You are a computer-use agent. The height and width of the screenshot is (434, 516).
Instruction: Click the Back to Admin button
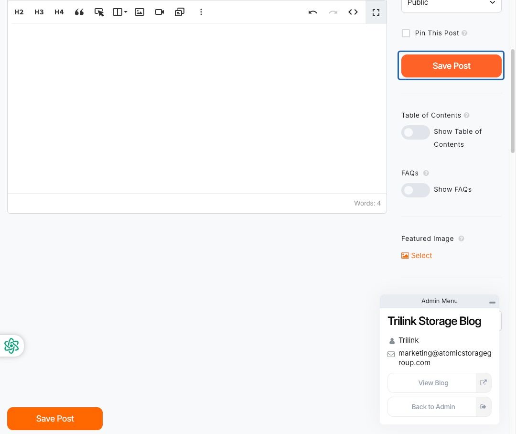tap(440, 407)
